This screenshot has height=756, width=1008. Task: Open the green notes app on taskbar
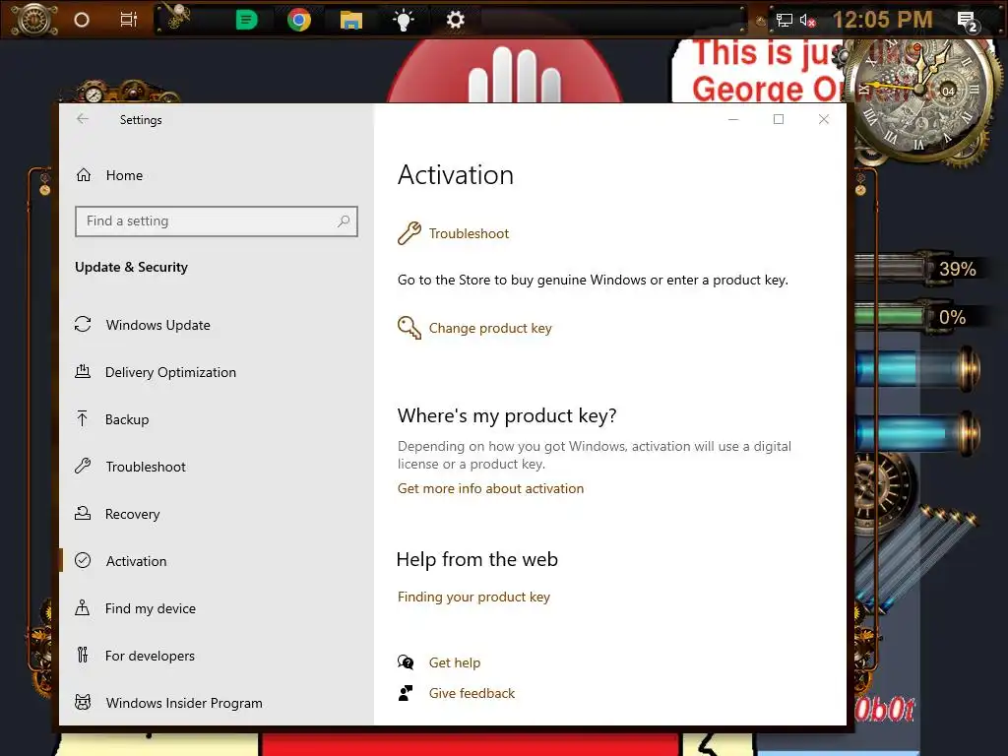click(246, 20)
